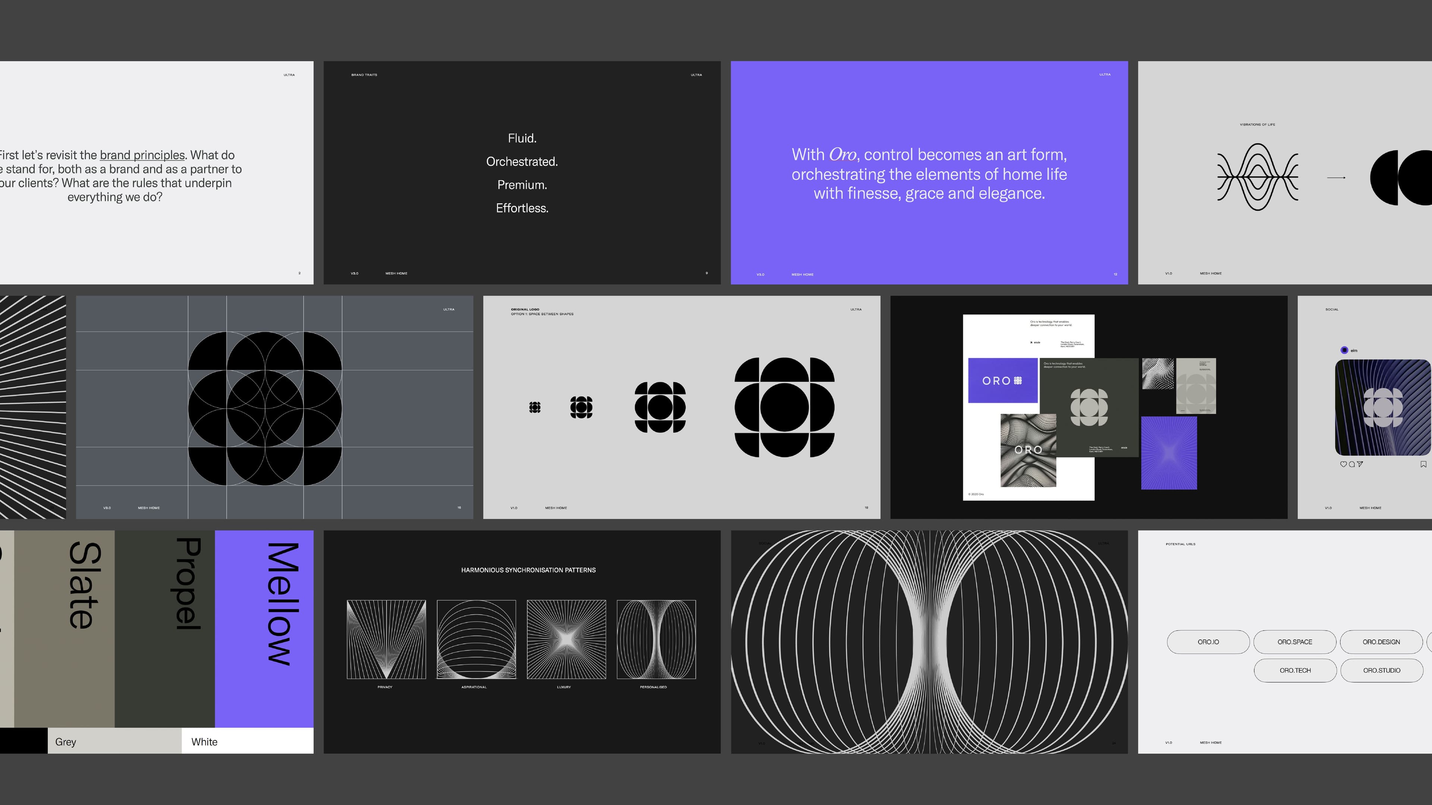Open the underlined brand principles link
The image size is (1432, 805).
142,155
